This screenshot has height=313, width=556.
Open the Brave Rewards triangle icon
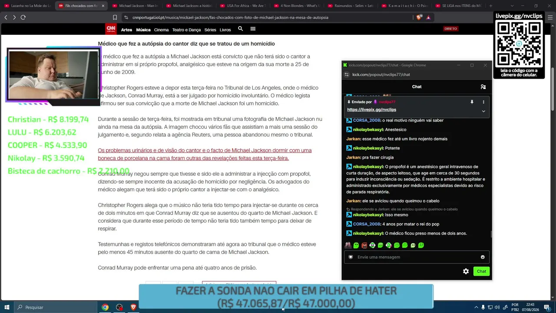428,17
